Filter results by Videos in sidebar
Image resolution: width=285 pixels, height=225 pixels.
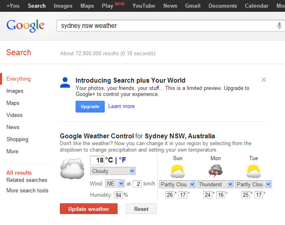[x=15, y=115]
